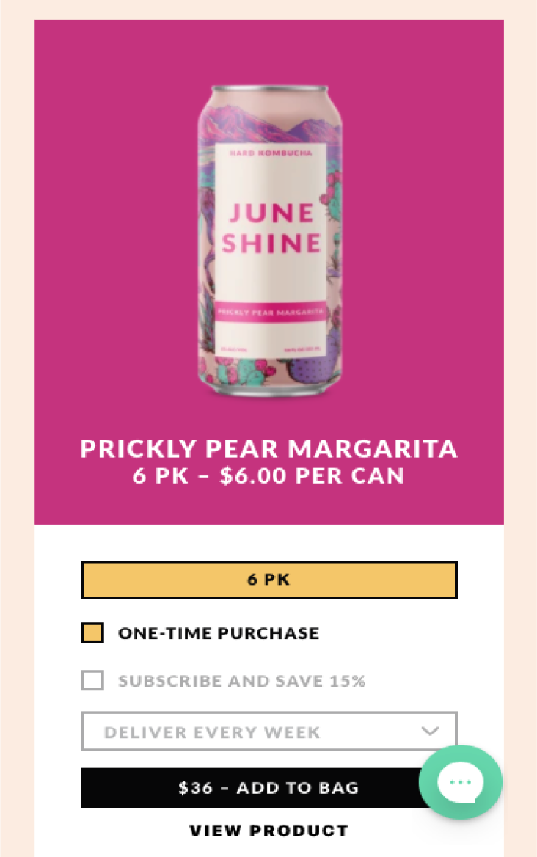This screenshot has height=857, width=537.
Task: Click the Hard Kombucha label on the can
Action: point(271,153)
